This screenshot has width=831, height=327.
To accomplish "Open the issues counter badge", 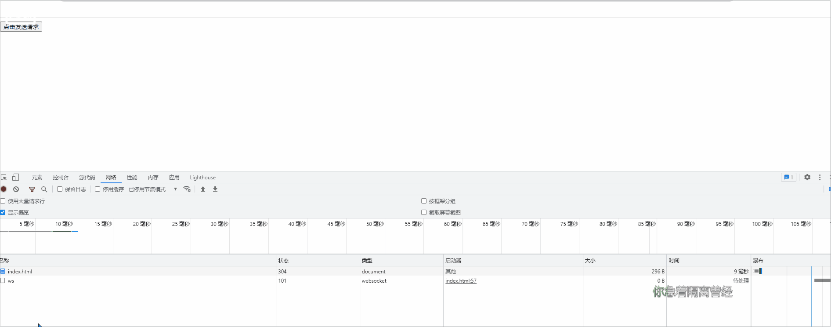I will click(789, 177).
